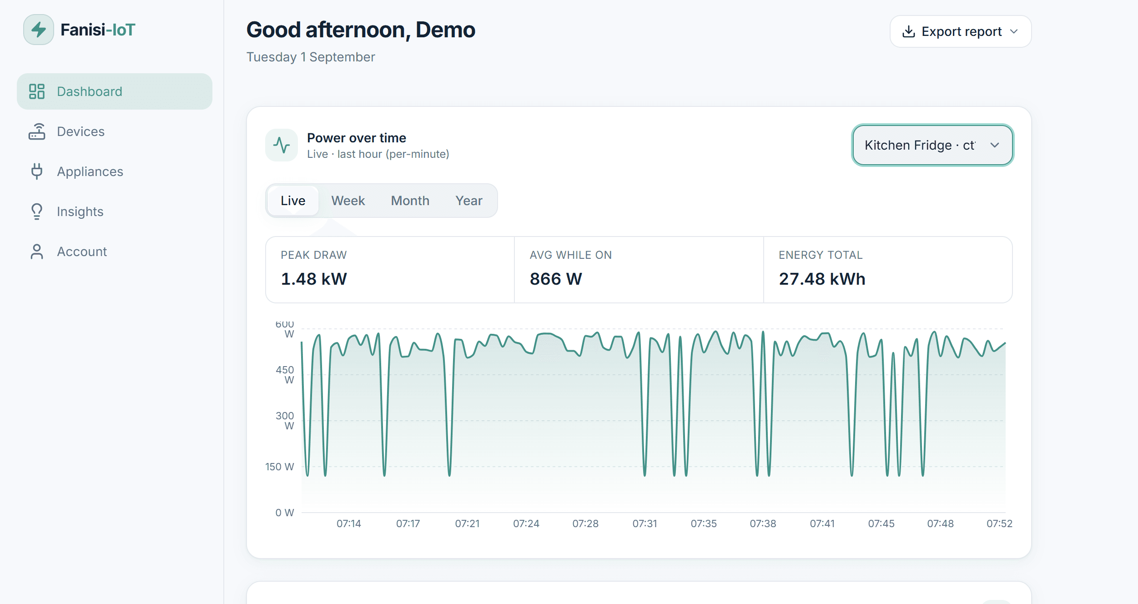Click the 07:31 time axis label
Image resolution: width=1138 pixels, height=604 pixels.
[x=645, y=523]
